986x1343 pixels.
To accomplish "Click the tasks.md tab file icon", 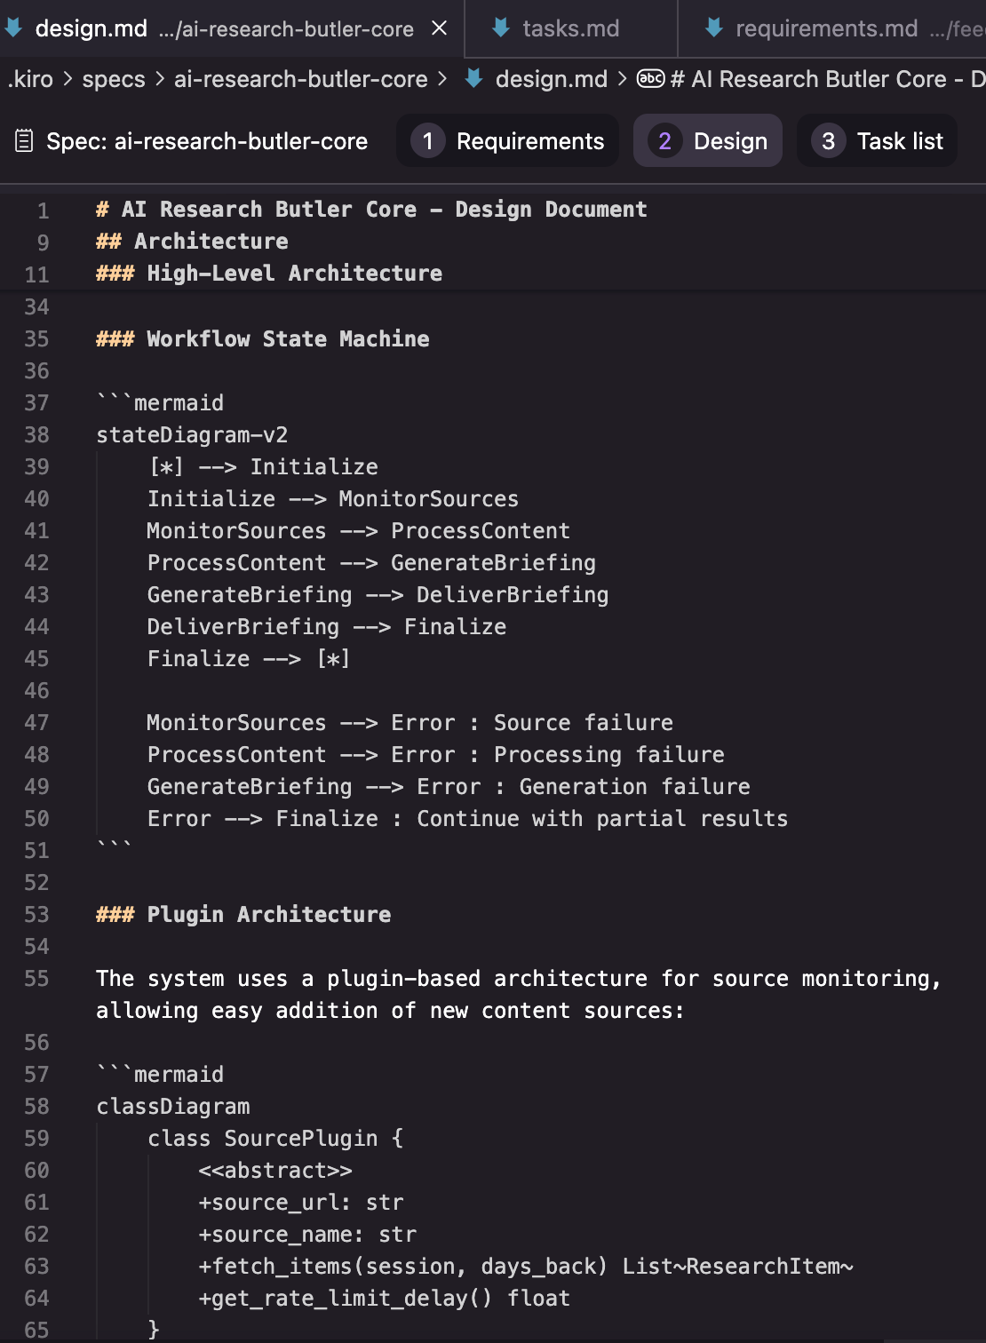I will pyautogui.click(x=501, y=28).
